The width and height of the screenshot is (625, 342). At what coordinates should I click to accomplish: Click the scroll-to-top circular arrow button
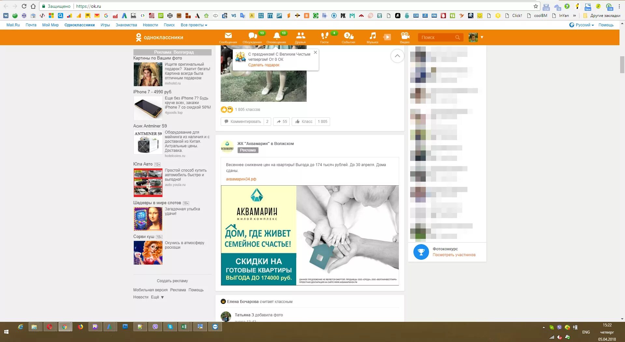coord(397,56)
